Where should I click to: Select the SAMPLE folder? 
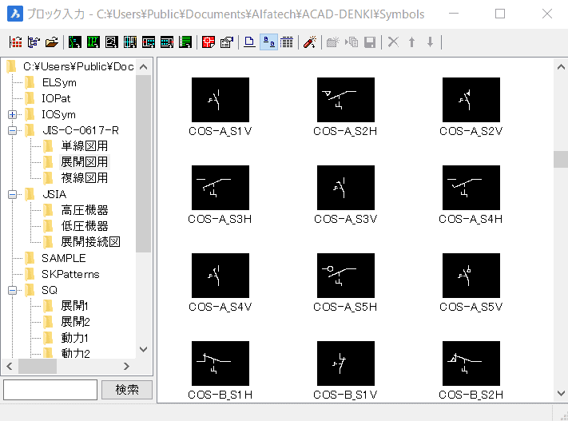pyautogui.click(x=64, y=258)
